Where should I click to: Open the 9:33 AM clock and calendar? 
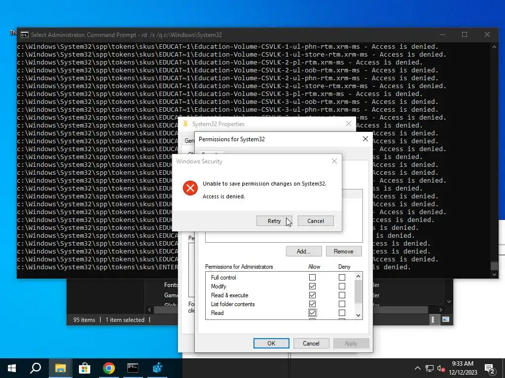coord(463,368)
